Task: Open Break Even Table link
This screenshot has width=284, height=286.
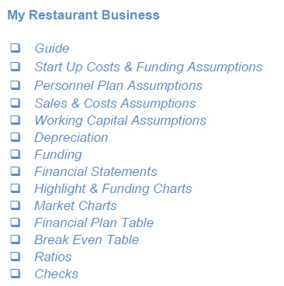Action: tap(87, 239)
